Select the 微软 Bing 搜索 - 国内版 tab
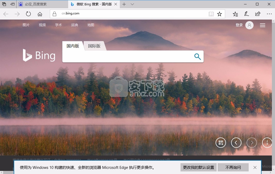Viewport: 275px width, 174px height. pos(94,4)
